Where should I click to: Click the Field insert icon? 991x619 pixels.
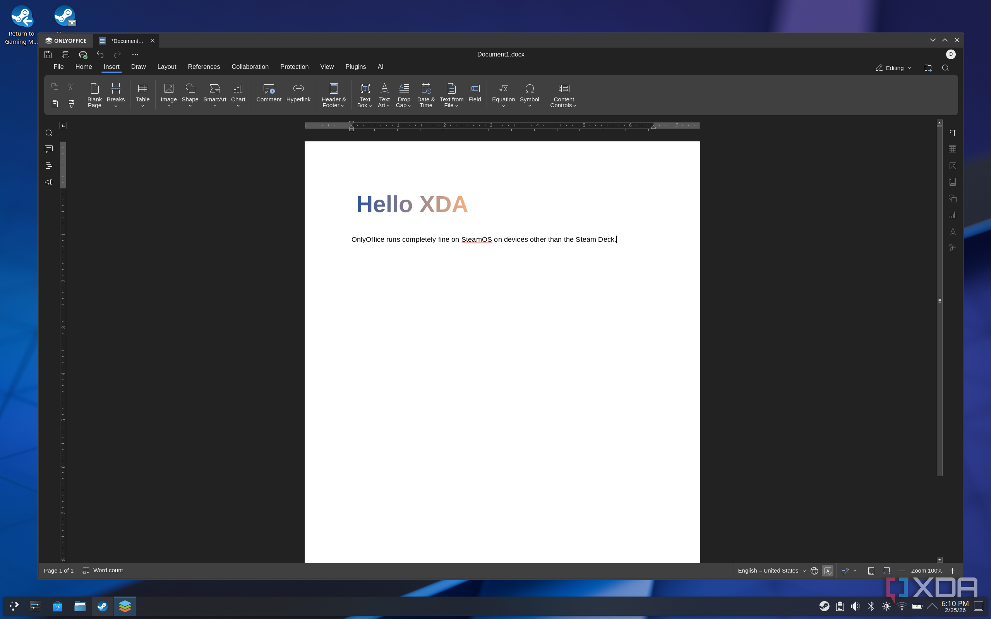[475, 93]
